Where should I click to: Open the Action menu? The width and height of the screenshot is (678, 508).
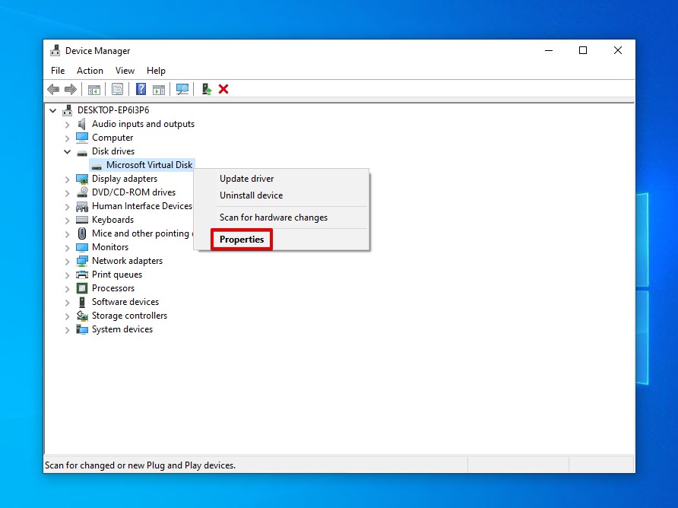pyautogui.click(x=90, y=71)
